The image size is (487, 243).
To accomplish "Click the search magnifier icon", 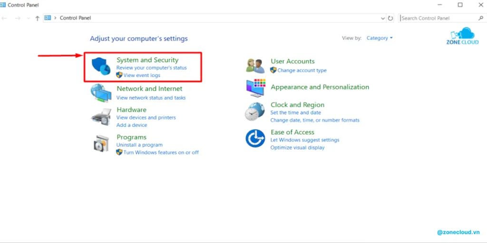I will click(480, 18).
